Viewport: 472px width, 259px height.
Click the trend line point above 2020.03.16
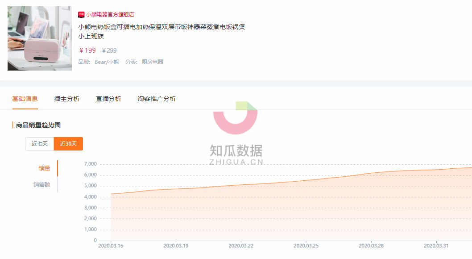tap(111, 194)
